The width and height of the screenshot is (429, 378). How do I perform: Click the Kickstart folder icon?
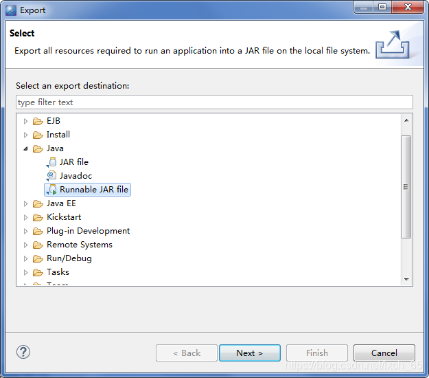pyautogui.click(x=38, y=217)
